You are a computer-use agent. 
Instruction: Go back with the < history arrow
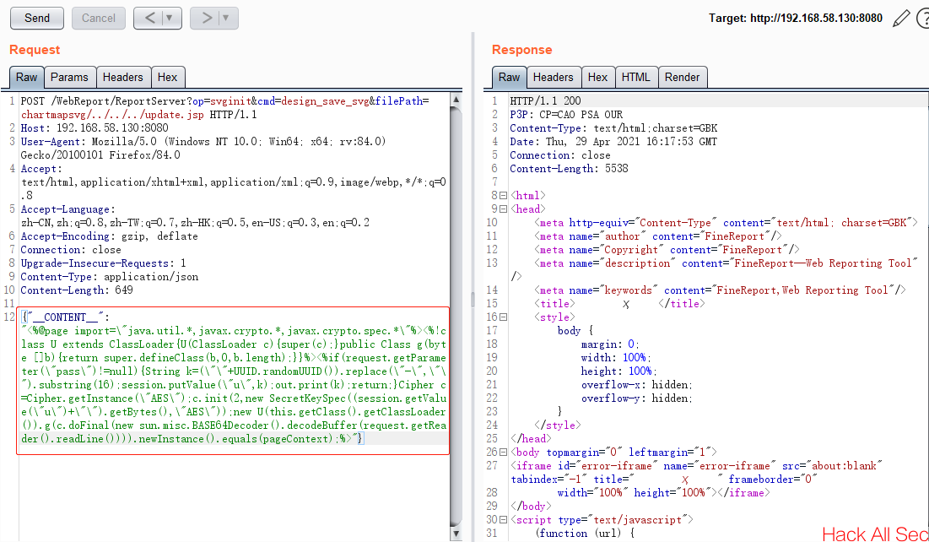pyautogui.click(x=149, y=18)
